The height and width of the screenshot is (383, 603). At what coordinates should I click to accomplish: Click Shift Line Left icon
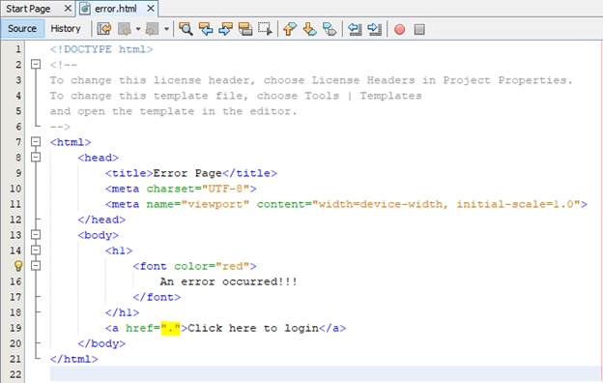pyautogui.click(x=355, y=29)
